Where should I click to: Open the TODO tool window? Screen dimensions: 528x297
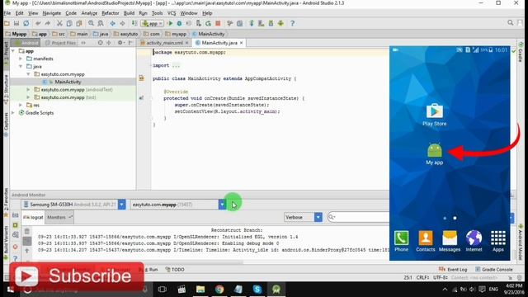tap(175, 270)
